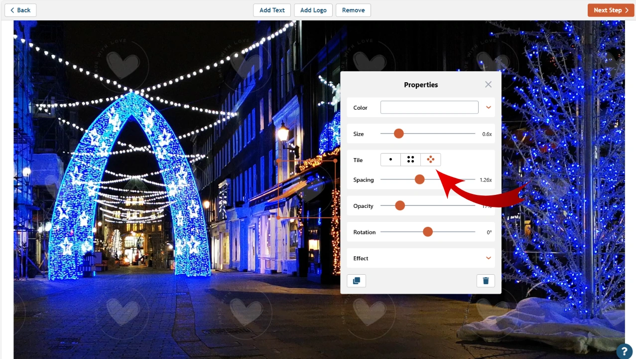This screenshot has height=359, width=636.
Task: Choose the four-dot grid tile pattern
Action: (410, 159)
